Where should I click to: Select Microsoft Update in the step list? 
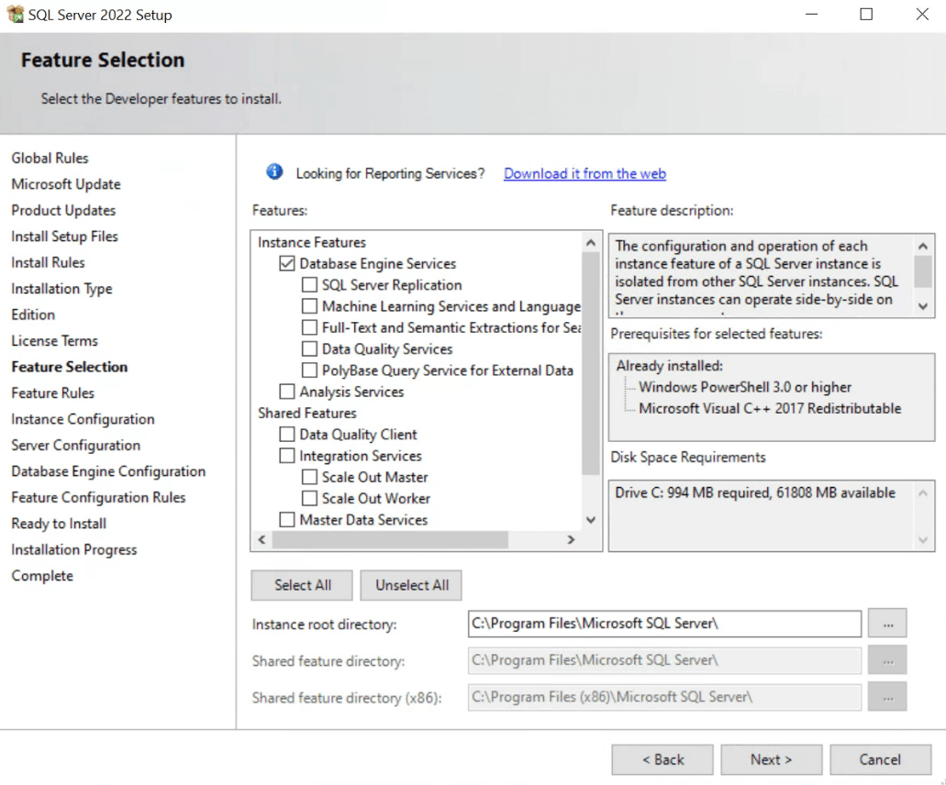click(x=66, y=184)
